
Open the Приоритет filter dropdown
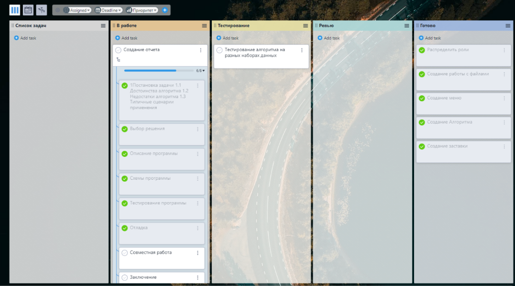click(x=142, y=10)
